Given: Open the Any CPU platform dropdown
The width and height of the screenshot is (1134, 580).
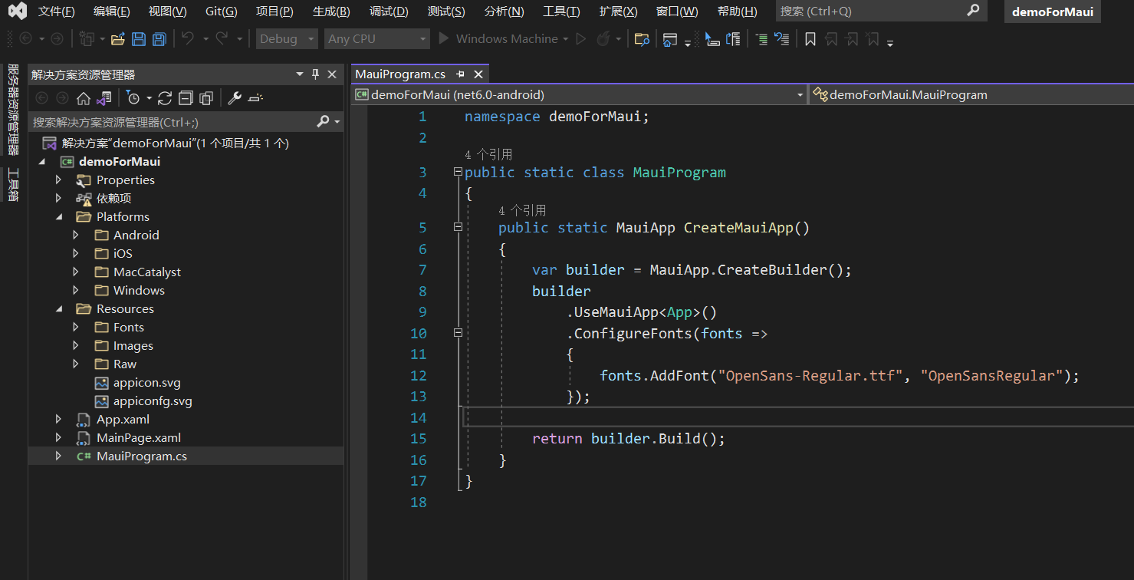Looking at the screenshot, I should [x=376, y=39].
